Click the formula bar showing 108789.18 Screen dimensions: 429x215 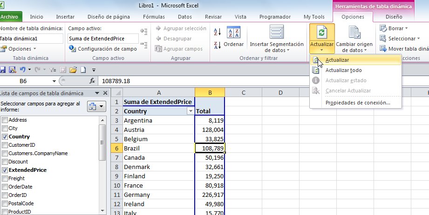263,81
